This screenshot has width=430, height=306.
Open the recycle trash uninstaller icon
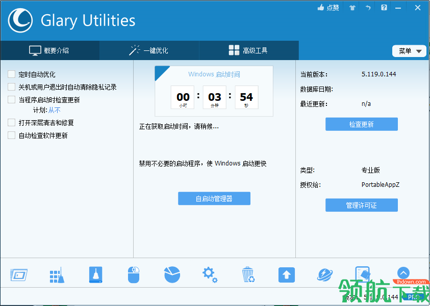point(248,274)
